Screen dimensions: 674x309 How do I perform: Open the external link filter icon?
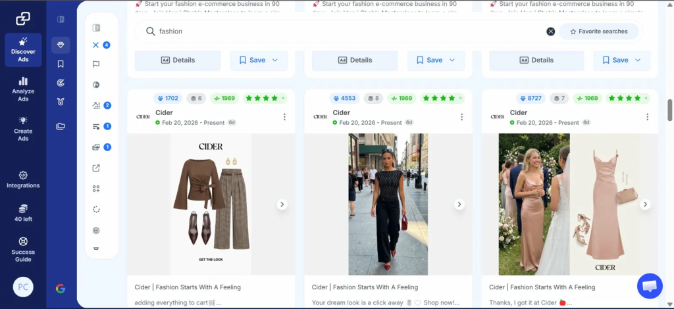click(x=96, y=168)
